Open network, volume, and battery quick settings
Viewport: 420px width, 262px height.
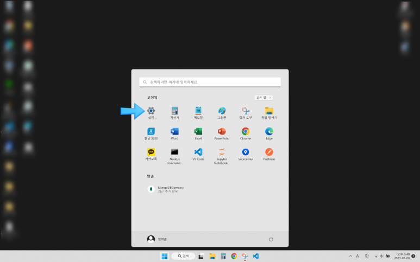point(382,256)
